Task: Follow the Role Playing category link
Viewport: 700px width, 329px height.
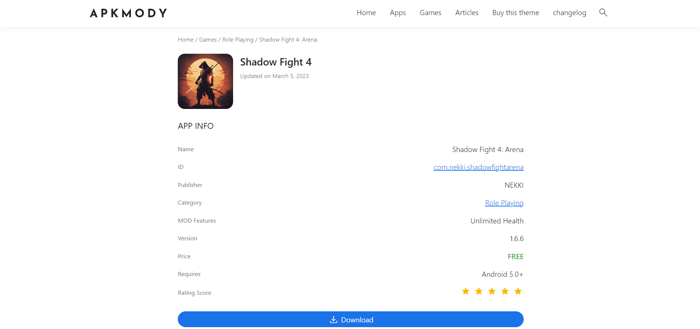Action: point(504,203)
